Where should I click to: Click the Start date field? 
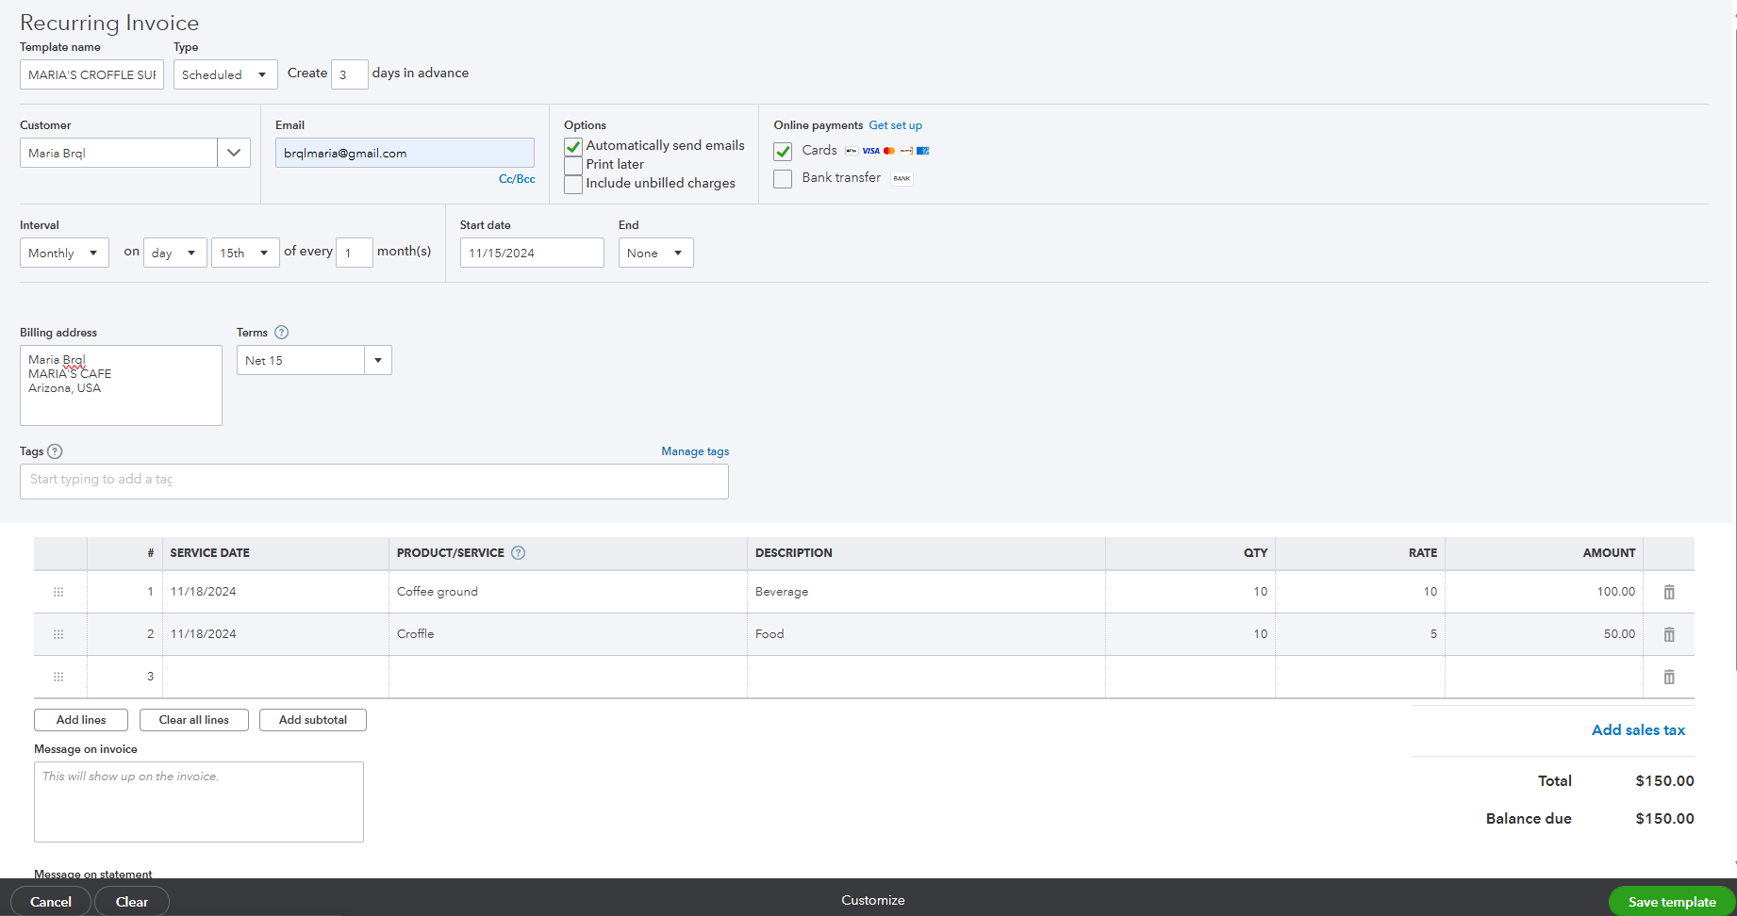coord(532,253)
